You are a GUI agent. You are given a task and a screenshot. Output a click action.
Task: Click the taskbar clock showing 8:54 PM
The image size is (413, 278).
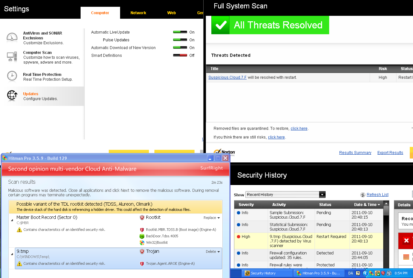(401, 273)
